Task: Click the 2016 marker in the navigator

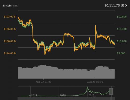Action: coord(63,95)
